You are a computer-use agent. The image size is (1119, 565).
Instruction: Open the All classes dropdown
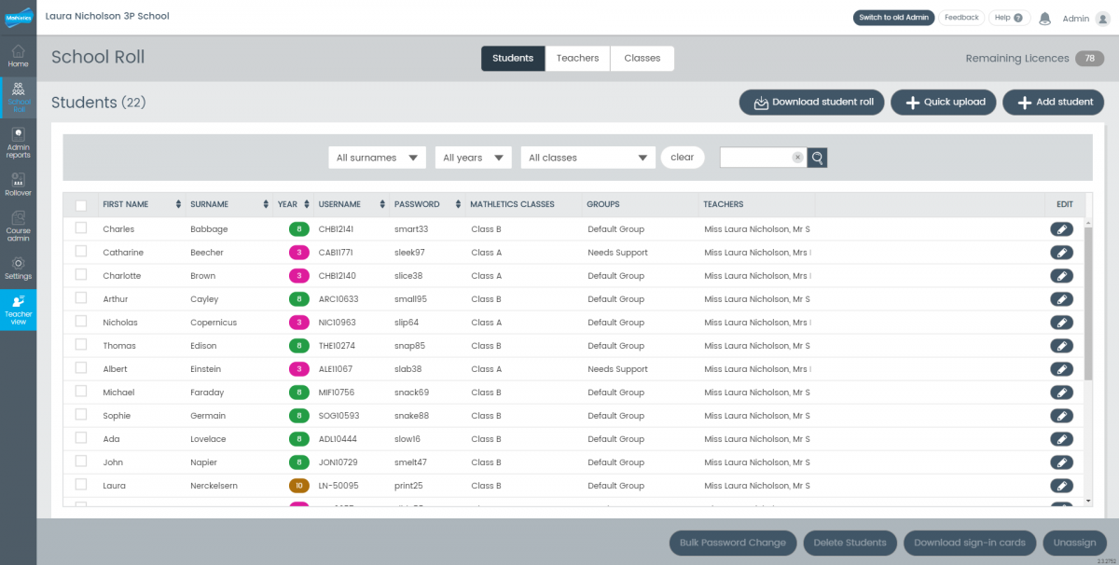587,157
